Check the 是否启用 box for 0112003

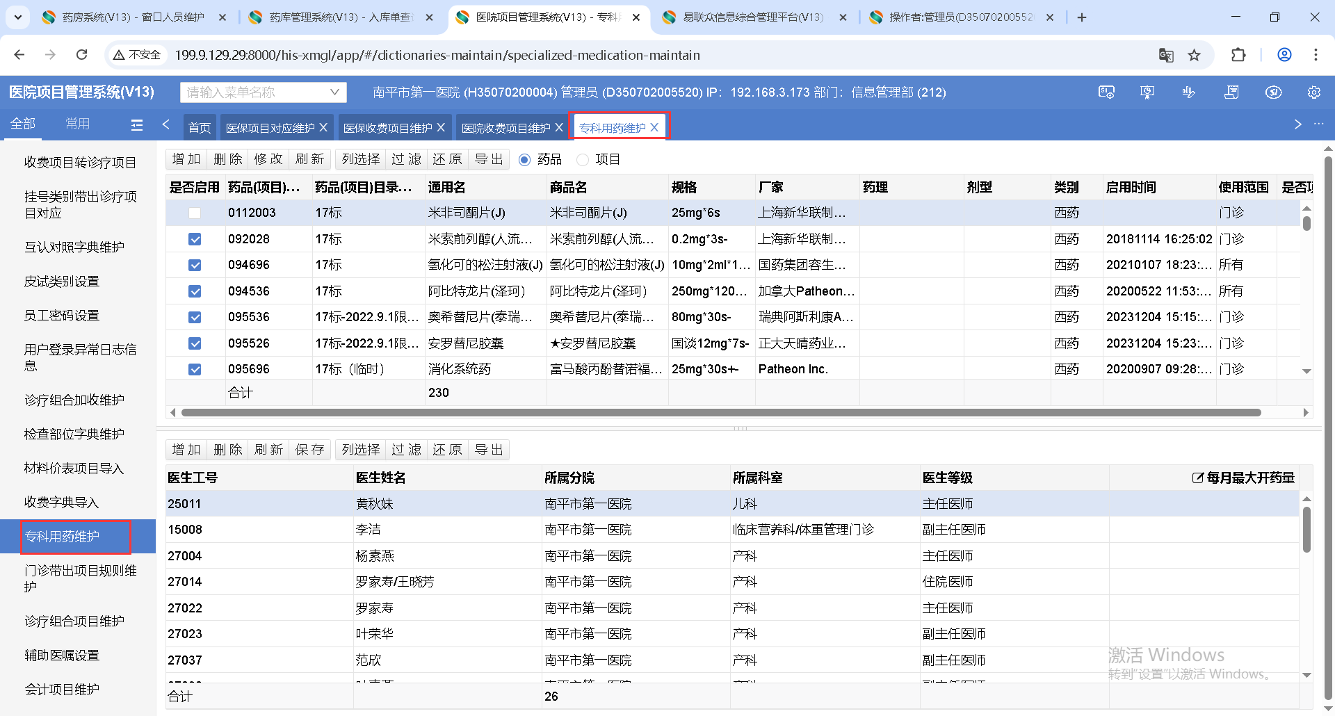click(195, 213)
